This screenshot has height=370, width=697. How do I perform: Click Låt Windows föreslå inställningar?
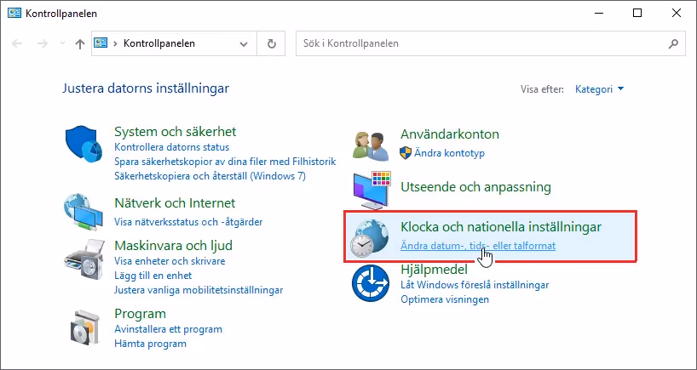[x=475, y=285]
